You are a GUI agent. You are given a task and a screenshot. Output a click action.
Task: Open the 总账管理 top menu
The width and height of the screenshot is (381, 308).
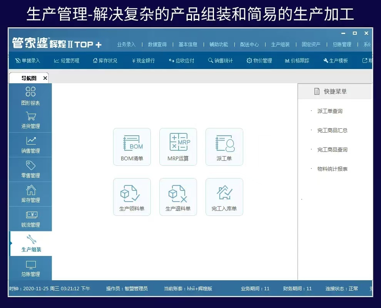[342, 44]
